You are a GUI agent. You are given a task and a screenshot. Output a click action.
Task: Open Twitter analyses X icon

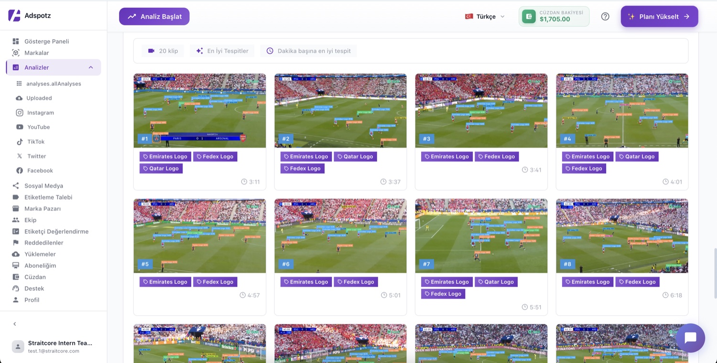[20, 156]
